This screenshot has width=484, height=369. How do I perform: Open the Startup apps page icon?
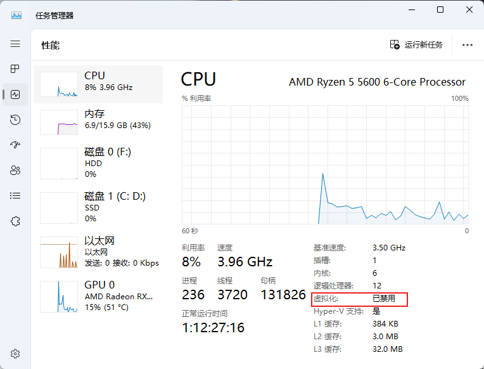[x=15, y=145]
